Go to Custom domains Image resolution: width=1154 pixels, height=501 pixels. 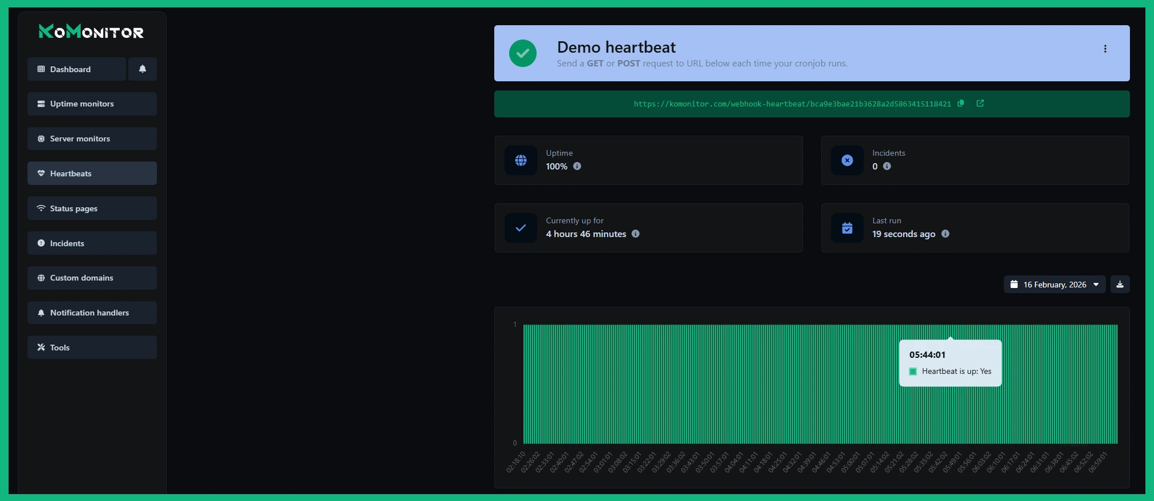click(92, 278)
